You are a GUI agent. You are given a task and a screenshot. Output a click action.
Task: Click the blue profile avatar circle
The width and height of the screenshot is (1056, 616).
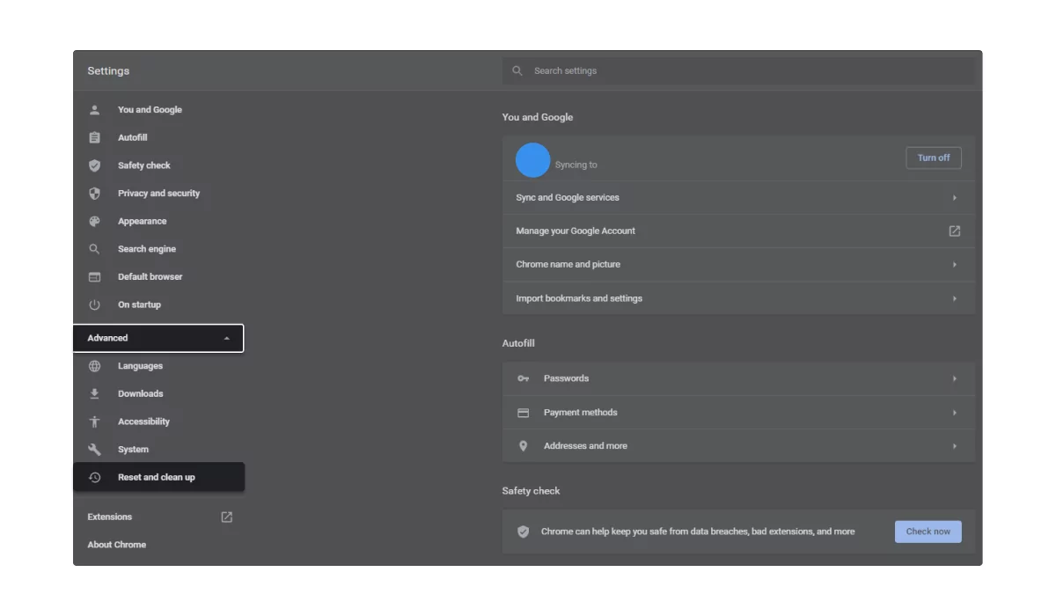pyautogui.click(x=532, y=161)
